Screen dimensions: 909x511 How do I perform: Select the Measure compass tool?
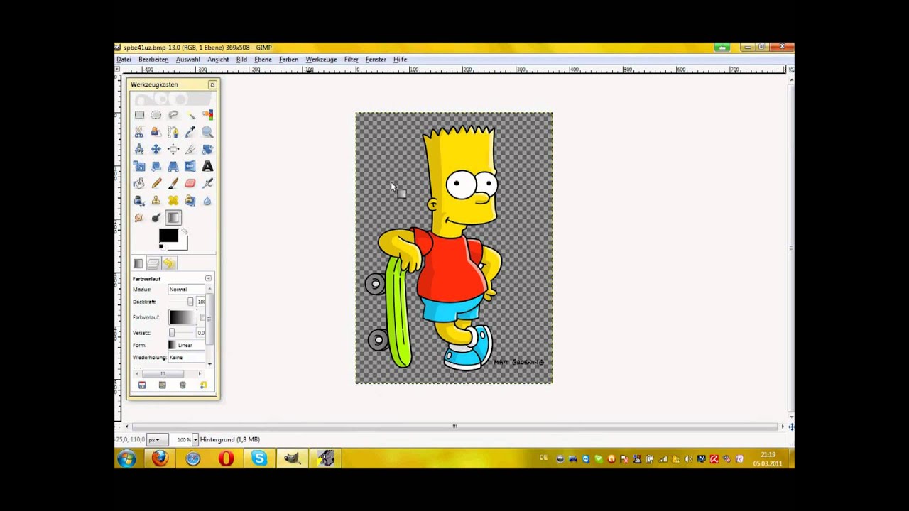139,149
